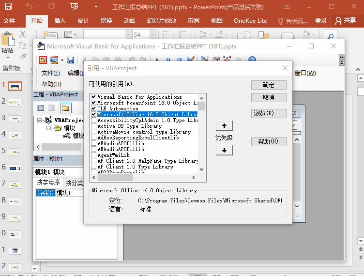Screen dimensions: 364x276
Task: Switch to 按字母序 properties tab
Action: pyautogui.click(x=48, y=183)
